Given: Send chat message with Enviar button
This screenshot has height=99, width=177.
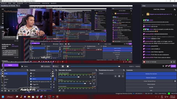Looking at the screenshot, I should [x=173, y=66].
